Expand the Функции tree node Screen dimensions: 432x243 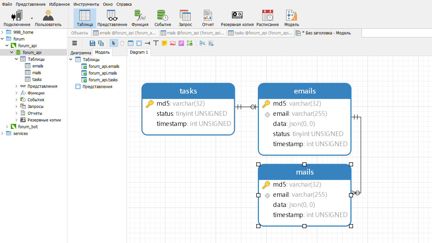(x=17, y=93)
